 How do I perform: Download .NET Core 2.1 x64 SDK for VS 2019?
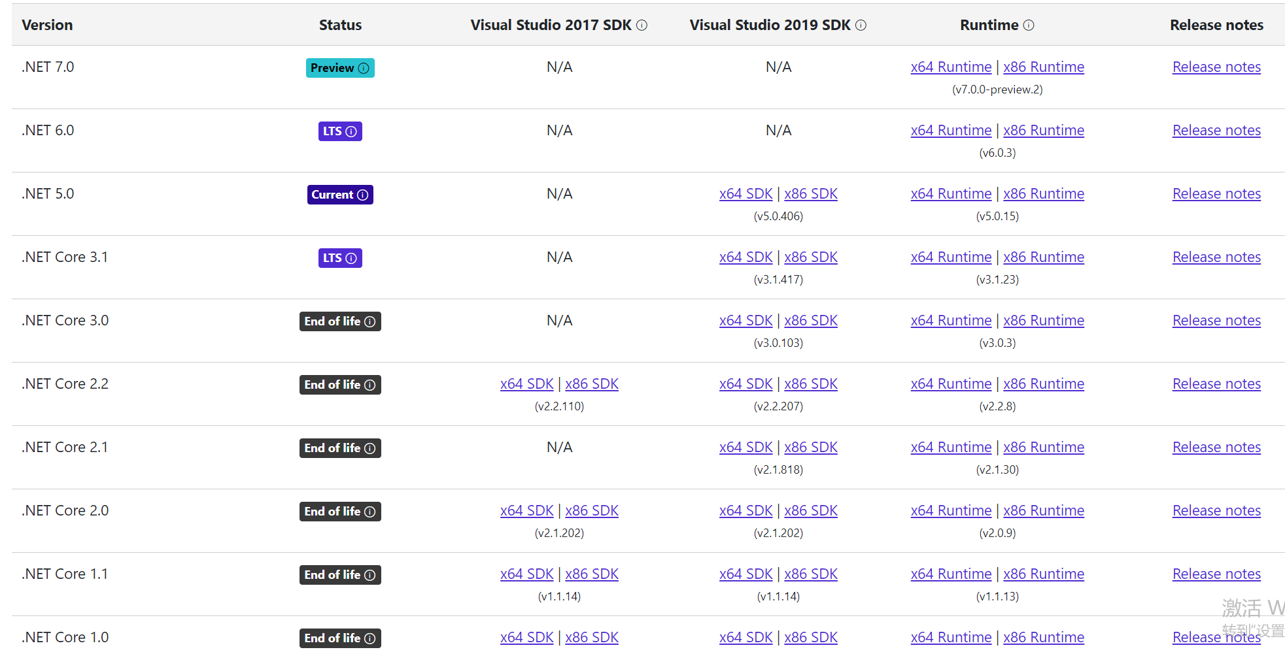pyautogui.click(x=746, y=447)
